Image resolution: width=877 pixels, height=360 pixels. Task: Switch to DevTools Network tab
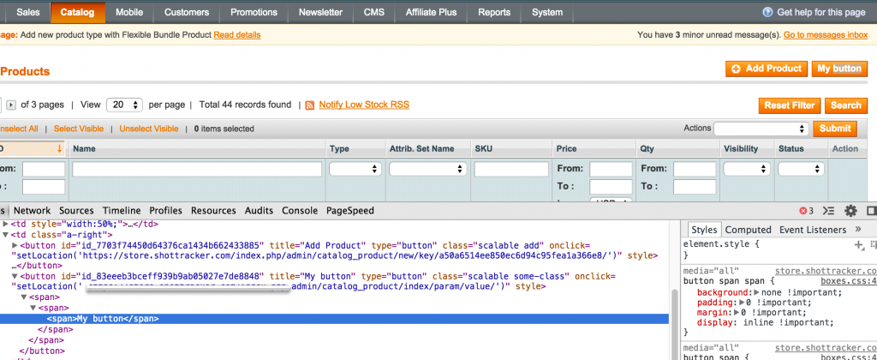point(32,211)
